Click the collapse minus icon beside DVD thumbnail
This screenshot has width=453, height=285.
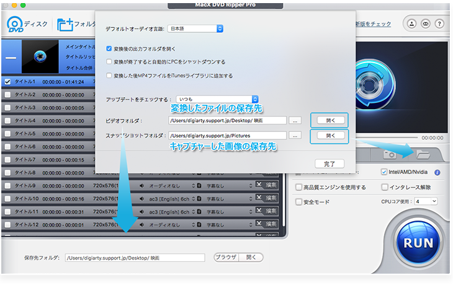pos(11,58)
